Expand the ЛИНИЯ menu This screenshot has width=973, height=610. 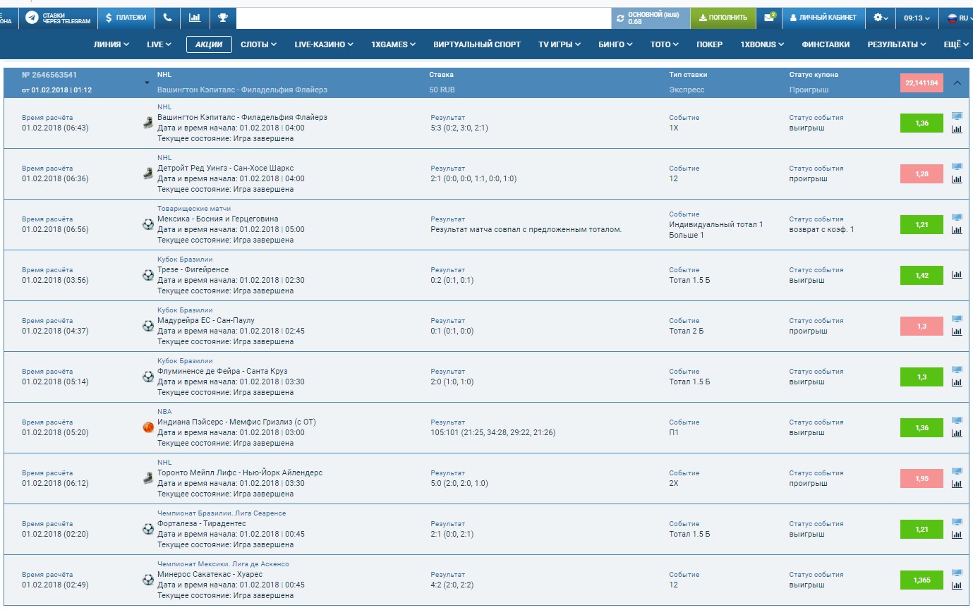pos(111,44)
